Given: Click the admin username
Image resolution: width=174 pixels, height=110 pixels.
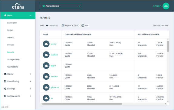Looking at the screenshot, I should pos(157,6).
